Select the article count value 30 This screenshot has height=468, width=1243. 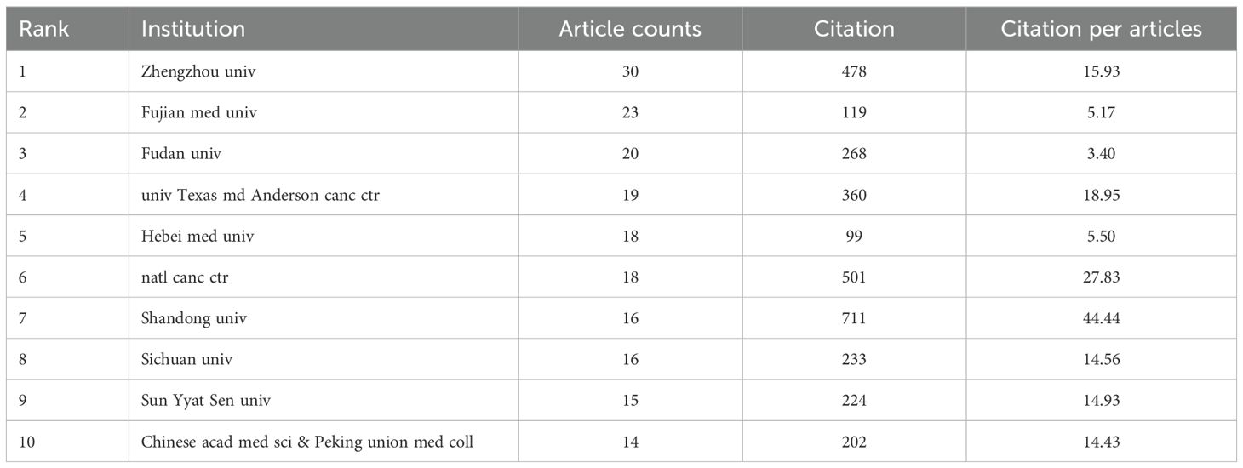tap(630, 72)
